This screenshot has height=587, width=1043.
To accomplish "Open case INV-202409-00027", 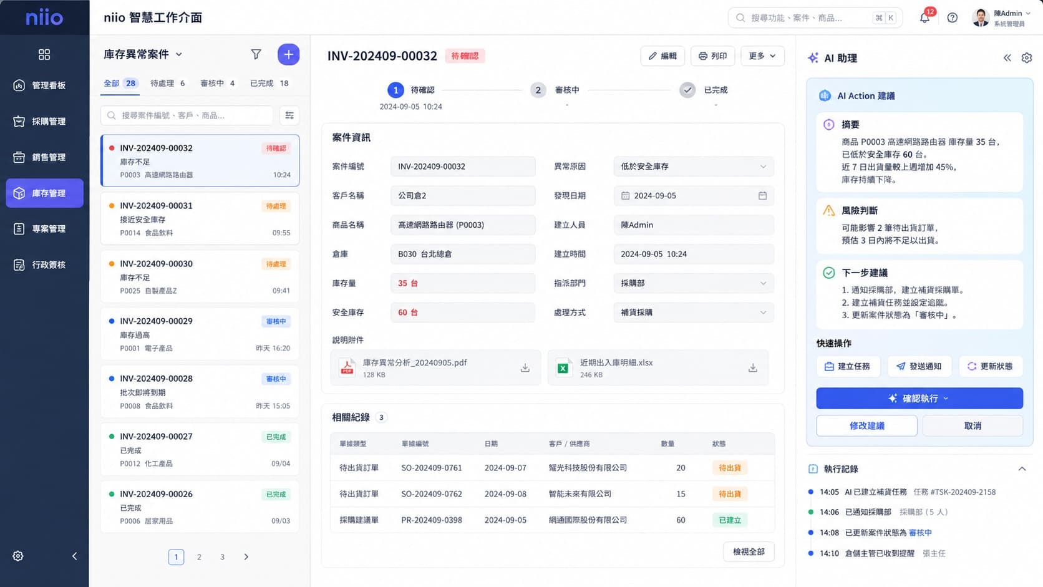I will (200, 450).
